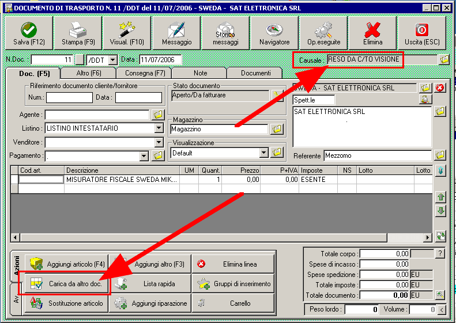This screenshot has height=323, width=456.
Task: Open customer lookup folder beside SAT ELETTRONICA header
Action: click(425, 88)
